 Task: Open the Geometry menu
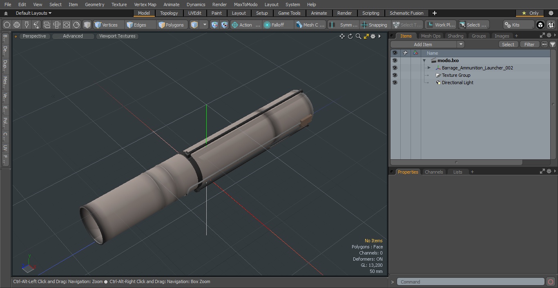point(94,4)
